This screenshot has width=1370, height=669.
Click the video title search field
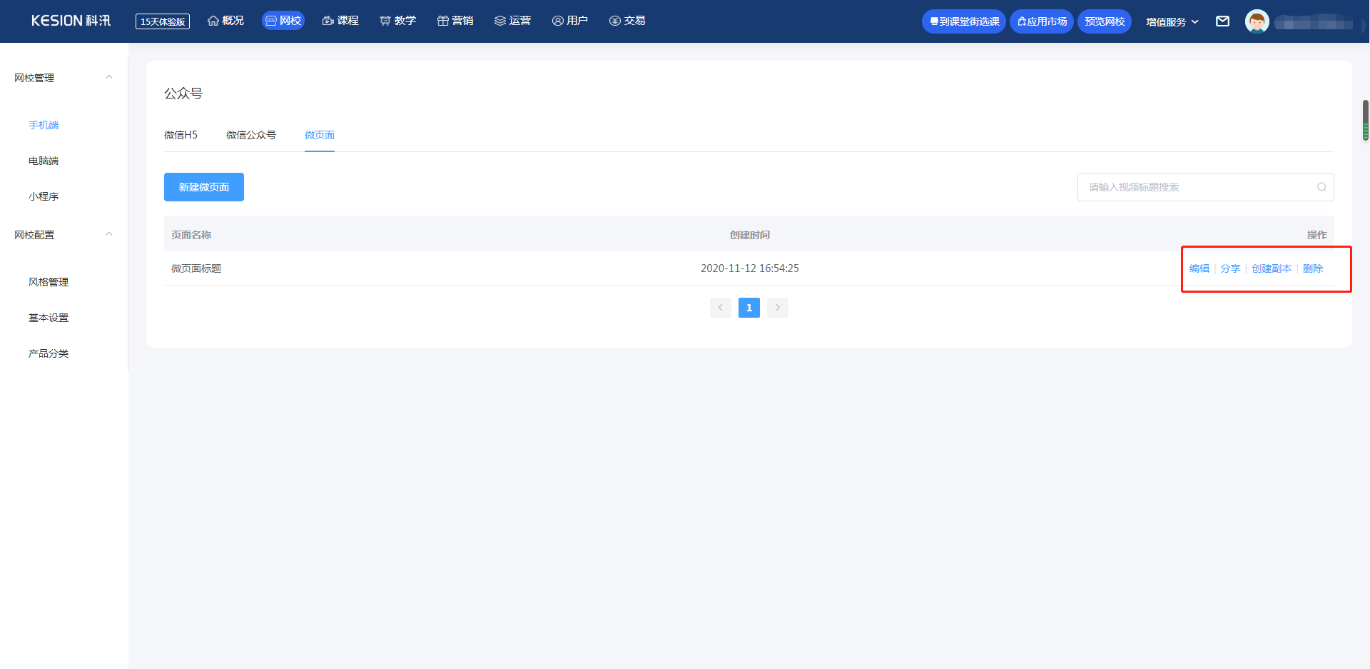(1206, 187)
